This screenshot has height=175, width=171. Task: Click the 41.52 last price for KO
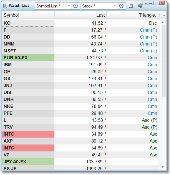tap(97, 23)
